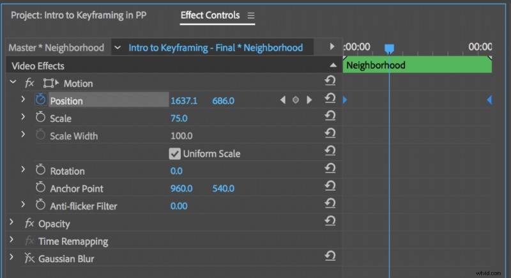Image resolution: width=511 pixels, height=278 pixels.
Task: Reset the Gaussian Blur effect
Action: (x=330, y=256)
